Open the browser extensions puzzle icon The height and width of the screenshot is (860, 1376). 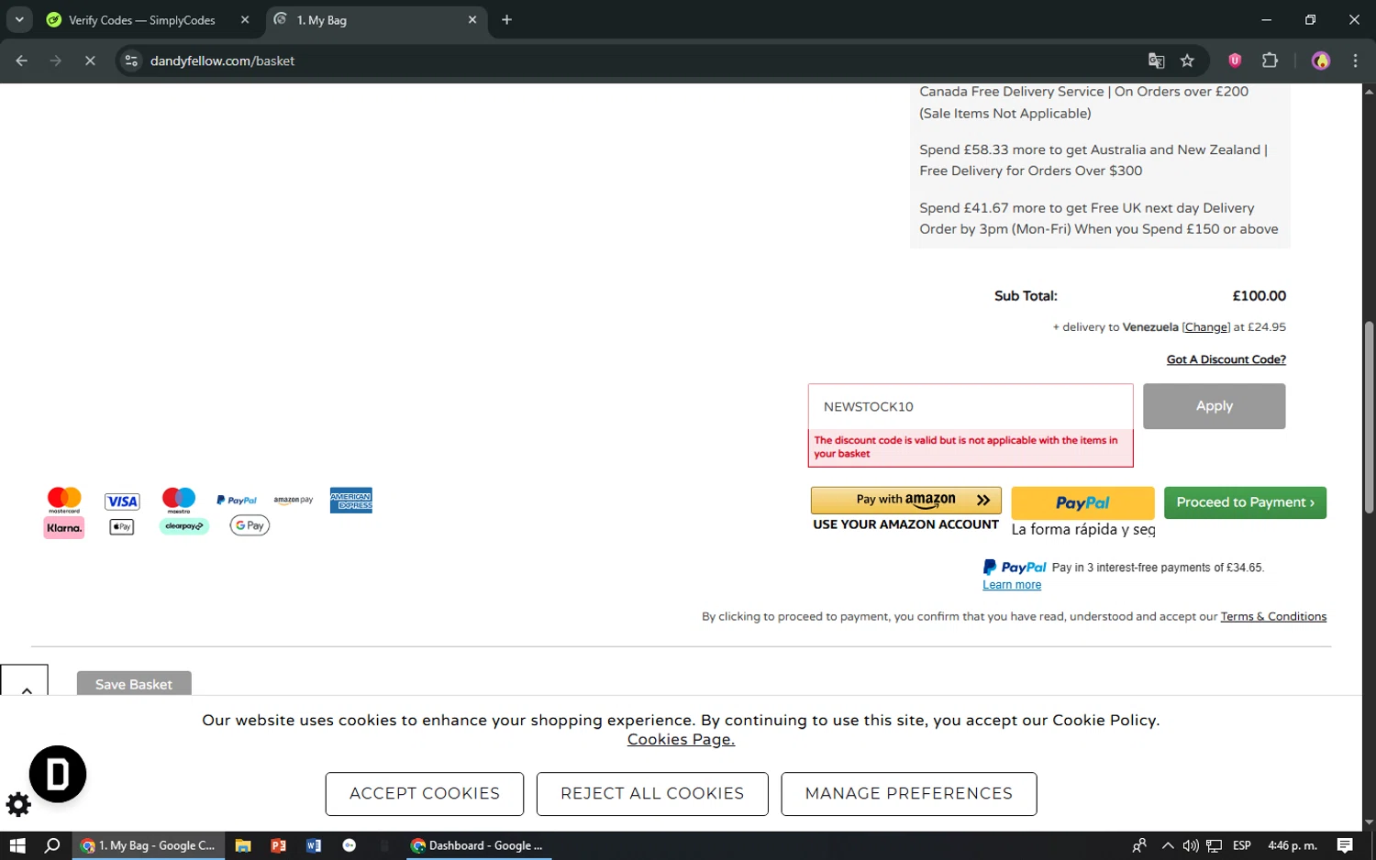pyautogui.click(x=1270, y=61)
